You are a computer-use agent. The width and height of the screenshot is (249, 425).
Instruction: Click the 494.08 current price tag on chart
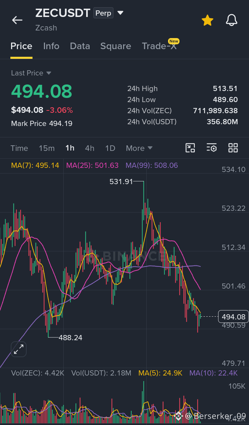click(x=233, y=317)
